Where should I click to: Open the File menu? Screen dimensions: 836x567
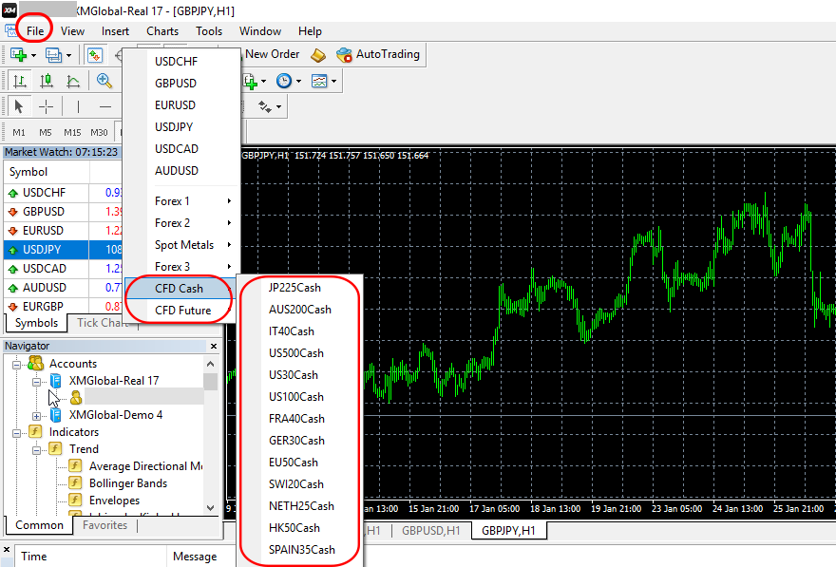click(35, 31)
